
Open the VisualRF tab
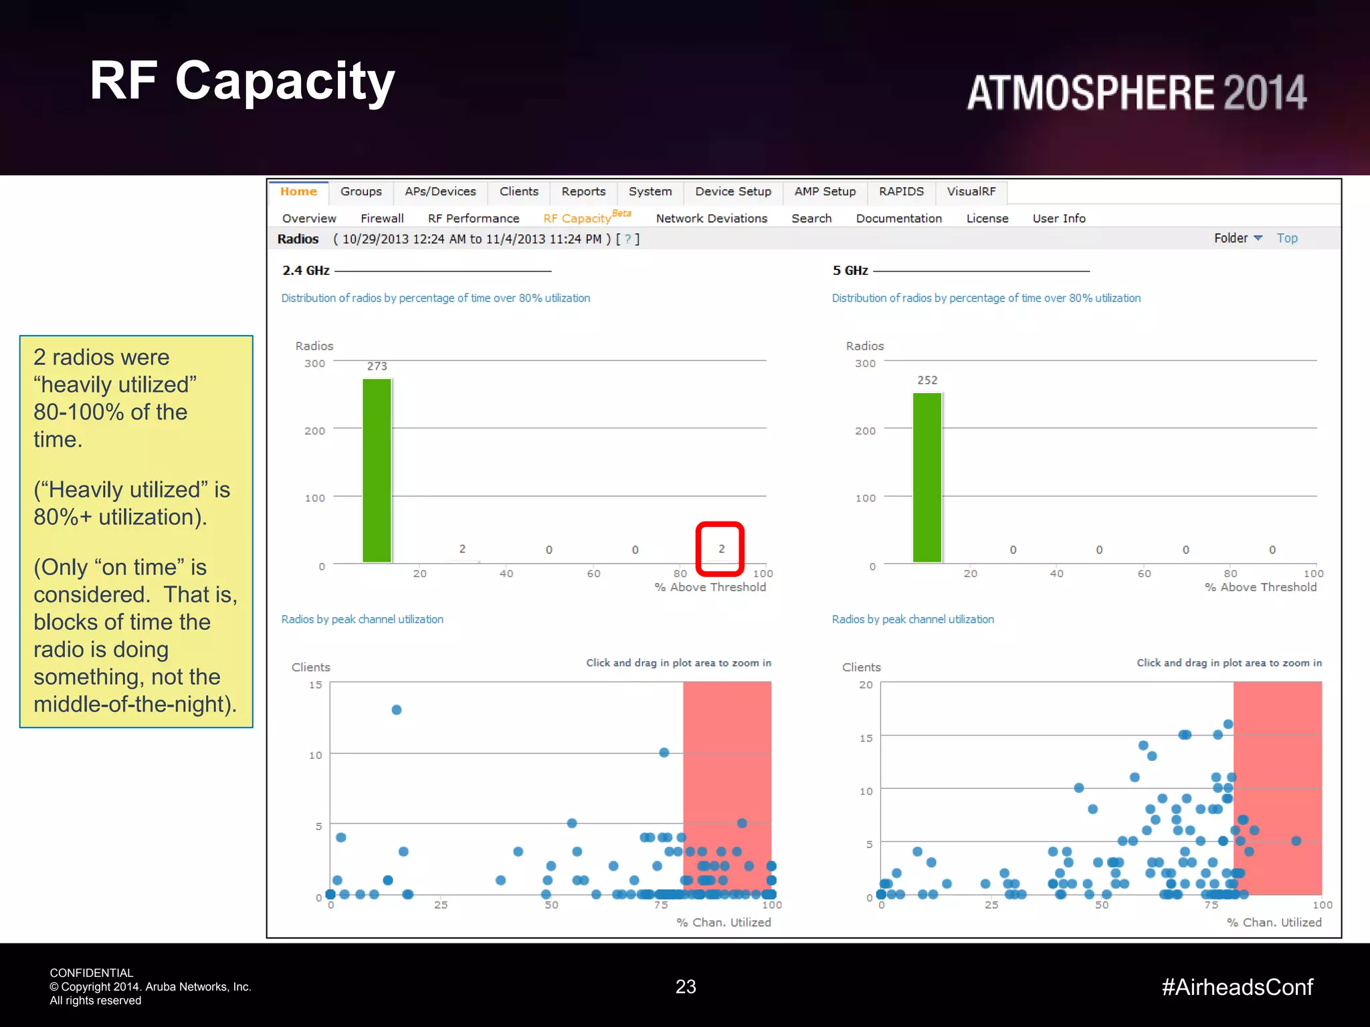[x=971, y=192]
